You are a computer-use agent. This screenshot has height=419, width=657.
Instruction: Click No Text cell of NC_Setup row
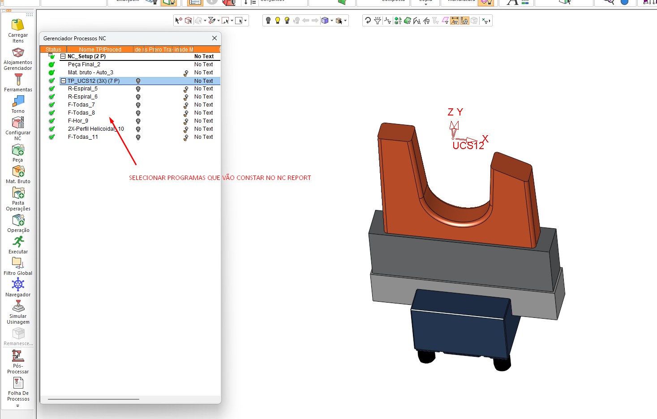coord(204,56)
